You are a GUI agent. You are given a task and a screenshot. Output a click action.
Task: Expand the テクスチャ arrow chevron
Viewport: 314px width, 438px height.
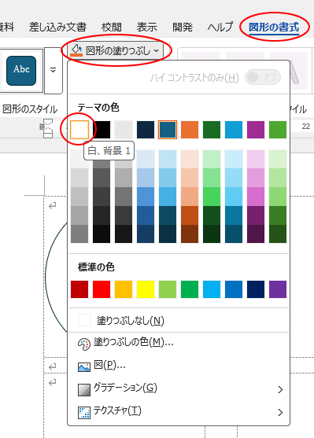coord(280,412)
